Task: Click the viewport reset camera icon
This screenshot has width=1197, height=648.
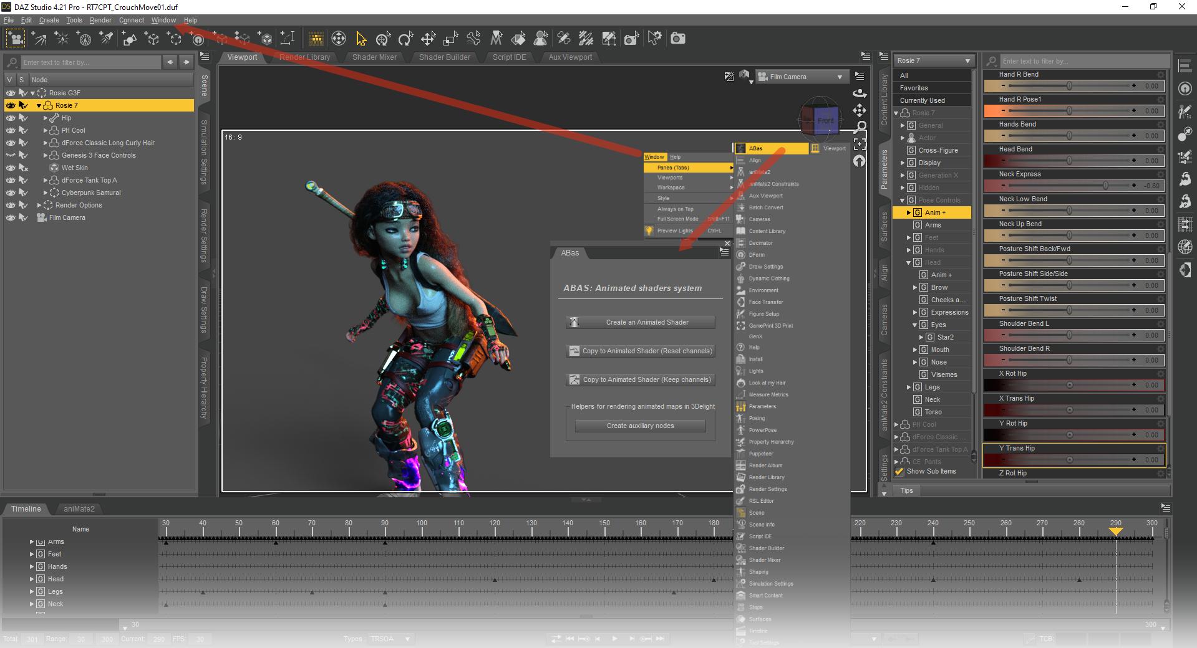Action: [x=860, y=161]
